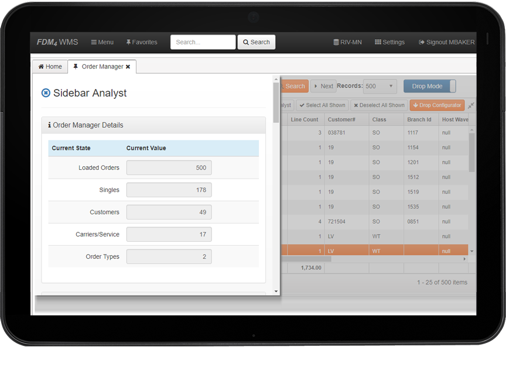The image size is (506, 374).
Task: Switch to the Home tab
Action: 50,67
